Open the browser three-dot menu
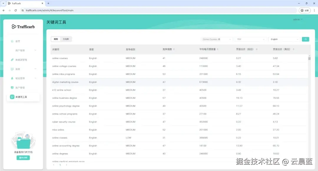This screenshot has width=318, height=171. tap(314, 10)
